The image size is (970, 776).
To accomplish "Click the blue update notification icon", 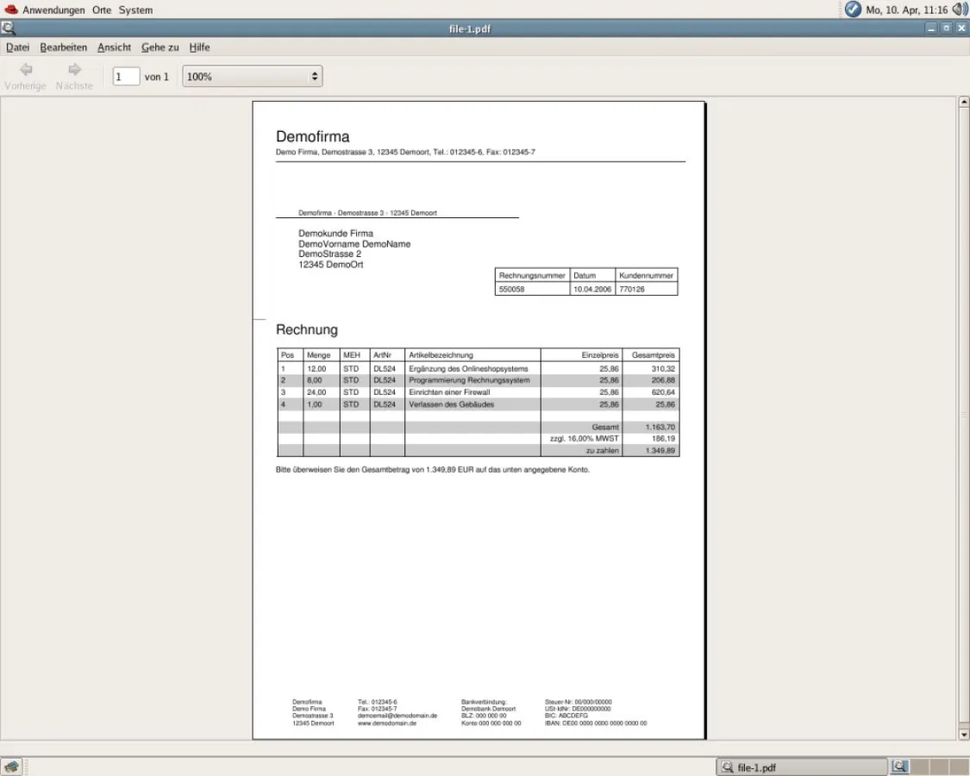I will pyautogui.click(x=853, y=9).
